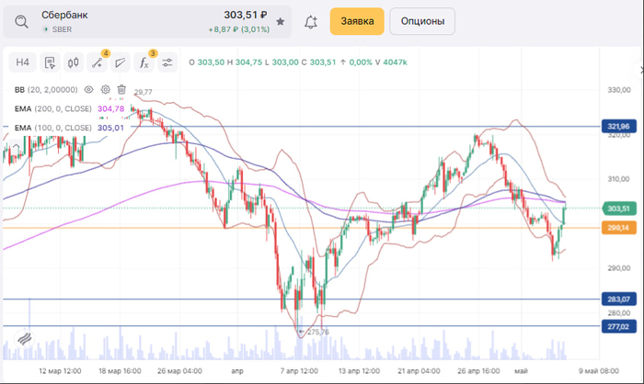Click the 321,96 price level label
The height and width of the screenshot is (384, 644).
[618, 126]
